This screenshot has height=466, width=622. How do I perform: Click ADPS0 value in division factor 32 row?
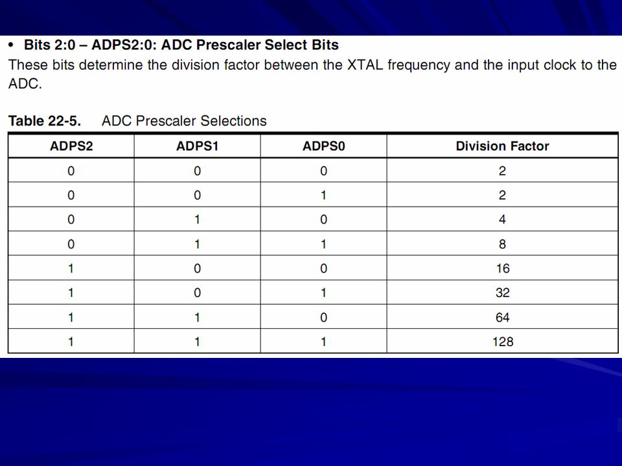324,293
